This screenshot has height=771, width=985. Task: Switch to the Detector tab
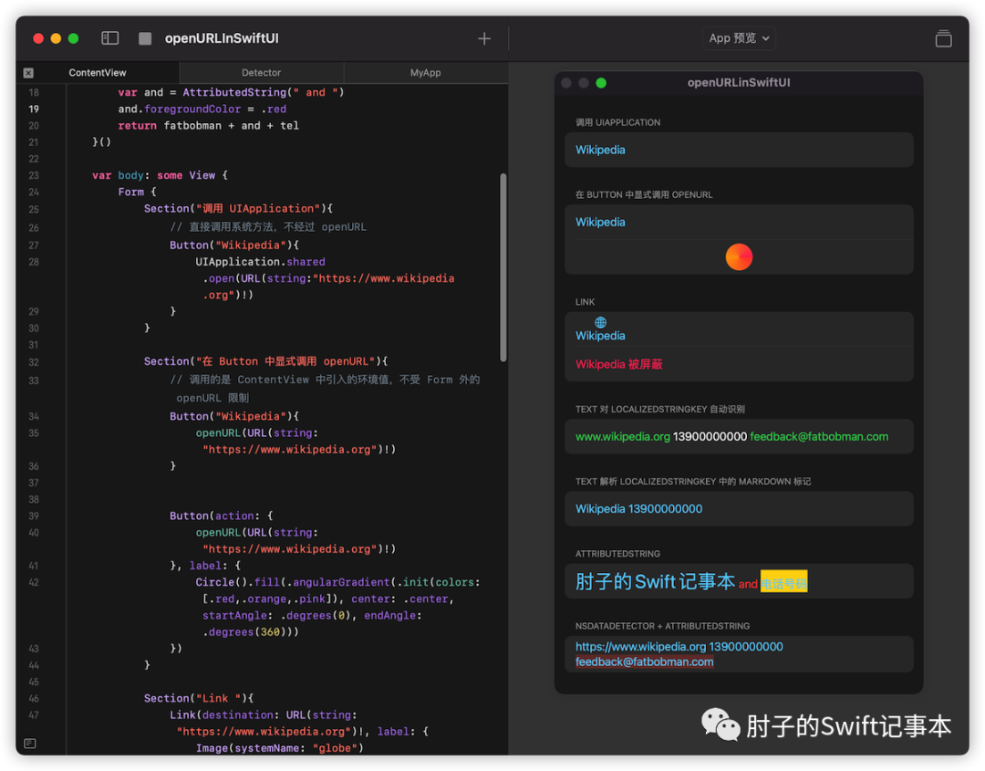(x=262, y=73)
